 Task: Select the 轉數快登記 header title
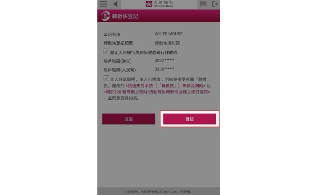click(125, 16)
